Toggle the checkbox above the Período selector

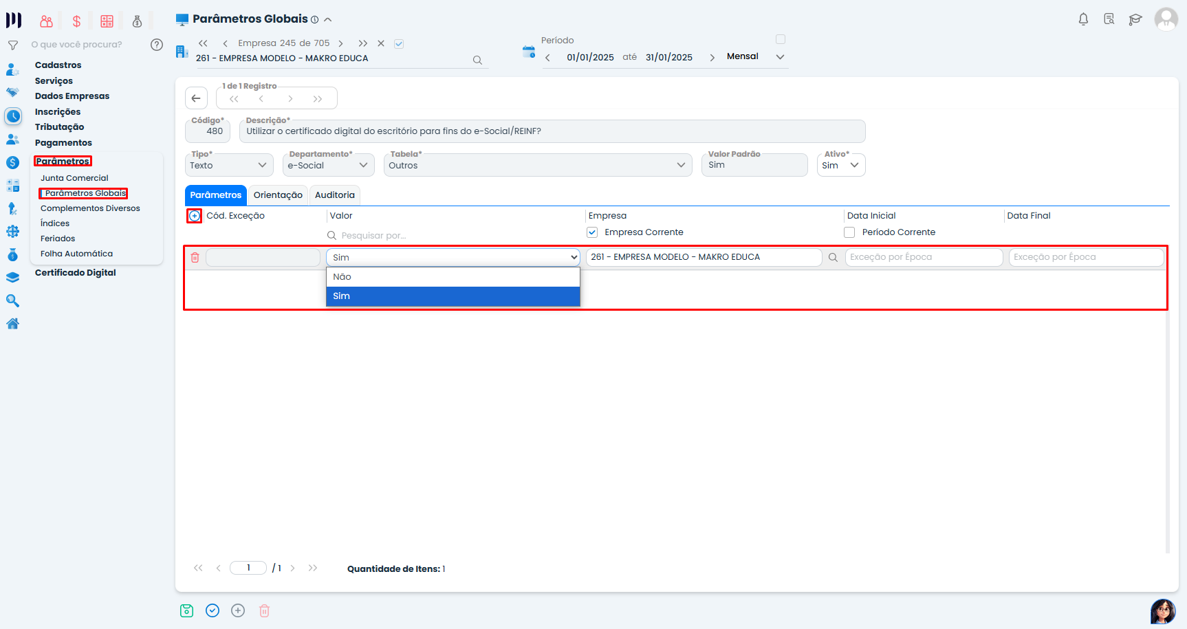pyautogui.click(x=781, y=39)
